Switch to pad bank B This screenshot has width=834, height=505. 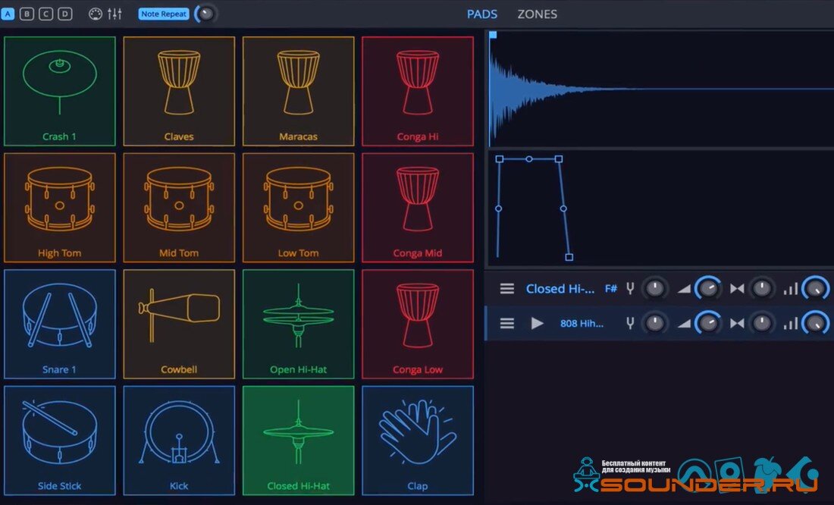[x=27, y=14]
